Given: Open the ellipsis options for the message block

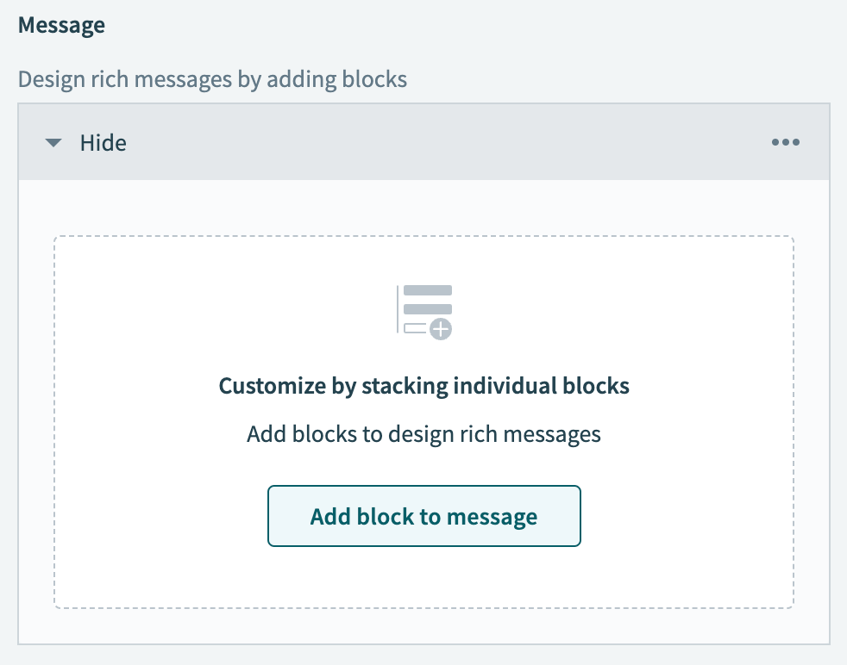Looking at the screenshot, I should click(x=786, y=142).
